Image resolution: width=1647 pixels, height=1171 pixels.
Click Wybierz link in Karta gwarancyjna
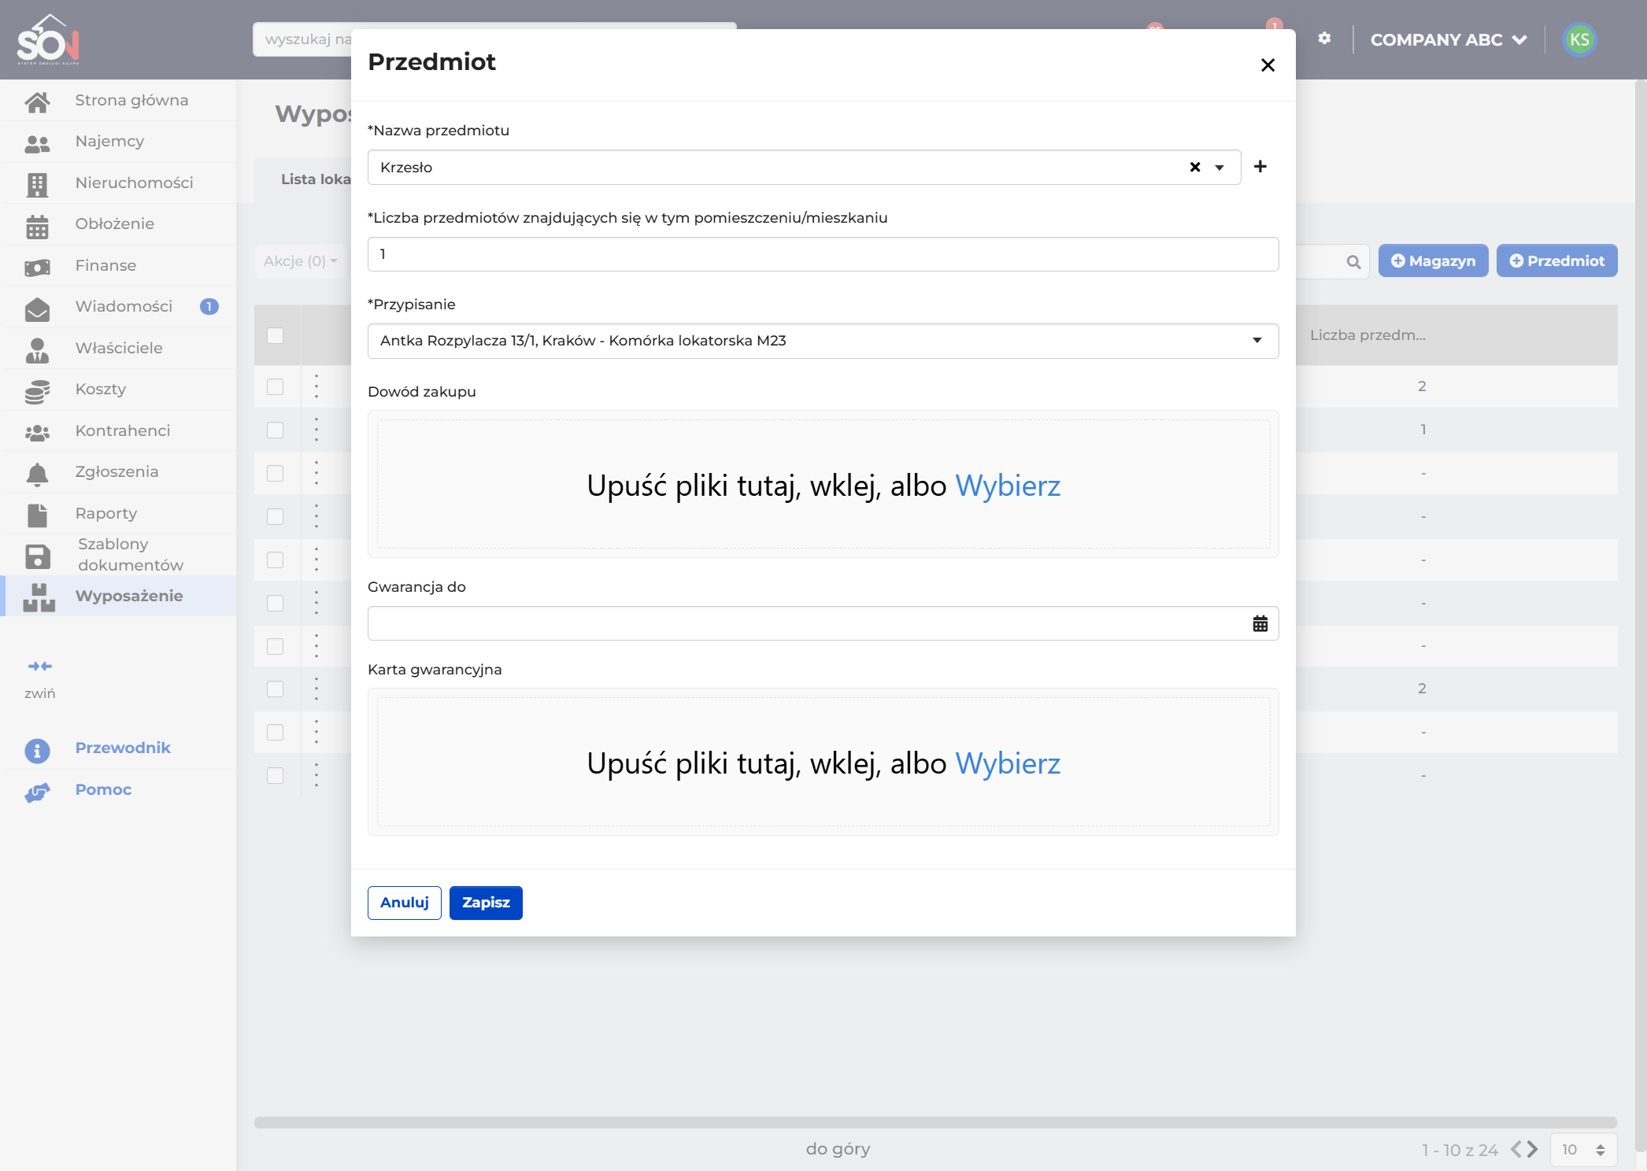pyautogui.click(x=1008, y=763)
